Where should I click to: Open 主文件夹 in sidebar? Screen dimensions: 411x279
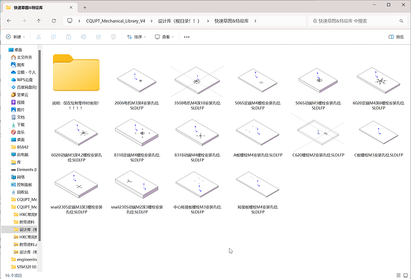tap(21, 57)
